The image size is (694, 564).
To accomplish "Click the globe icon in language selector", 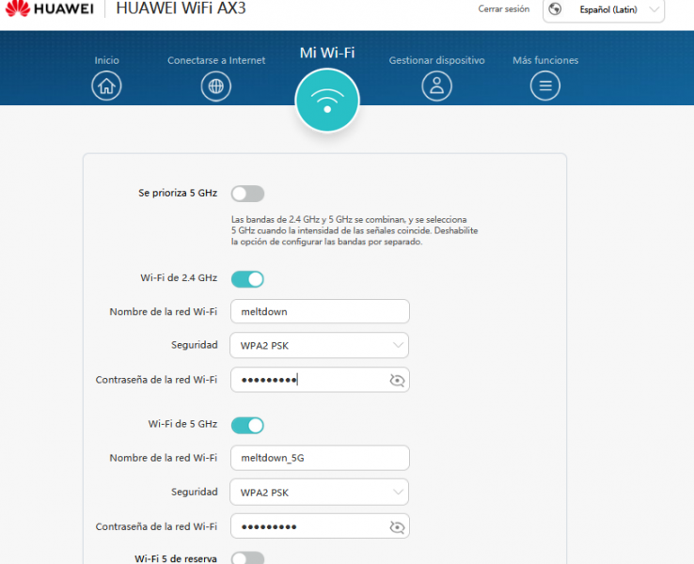I will click(555, 9).
